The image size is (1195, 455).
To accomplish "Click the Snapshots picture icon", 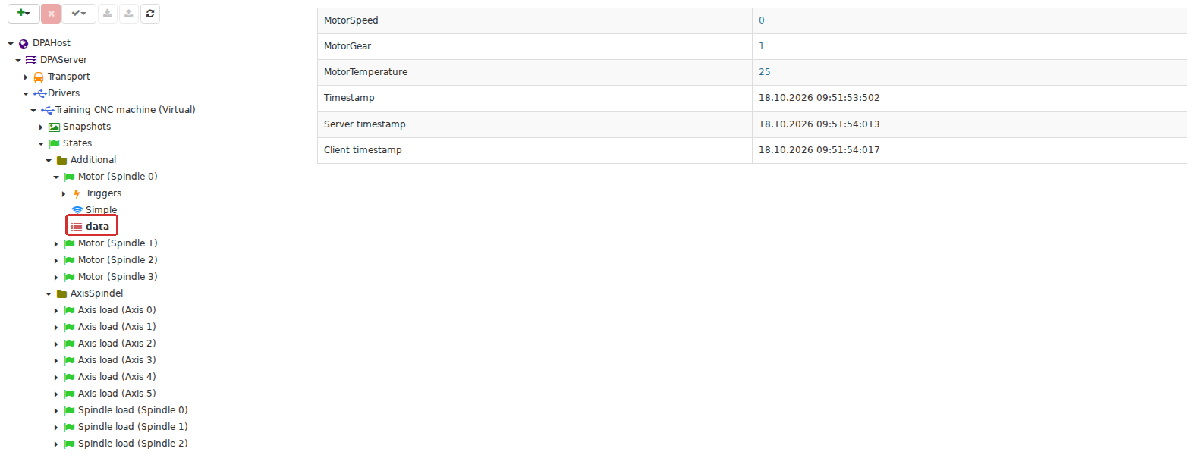I will [54, 127].
